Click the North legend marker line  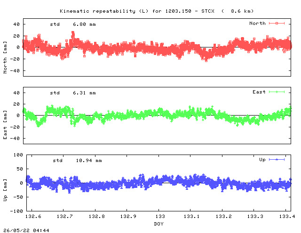tap(277, 23)
